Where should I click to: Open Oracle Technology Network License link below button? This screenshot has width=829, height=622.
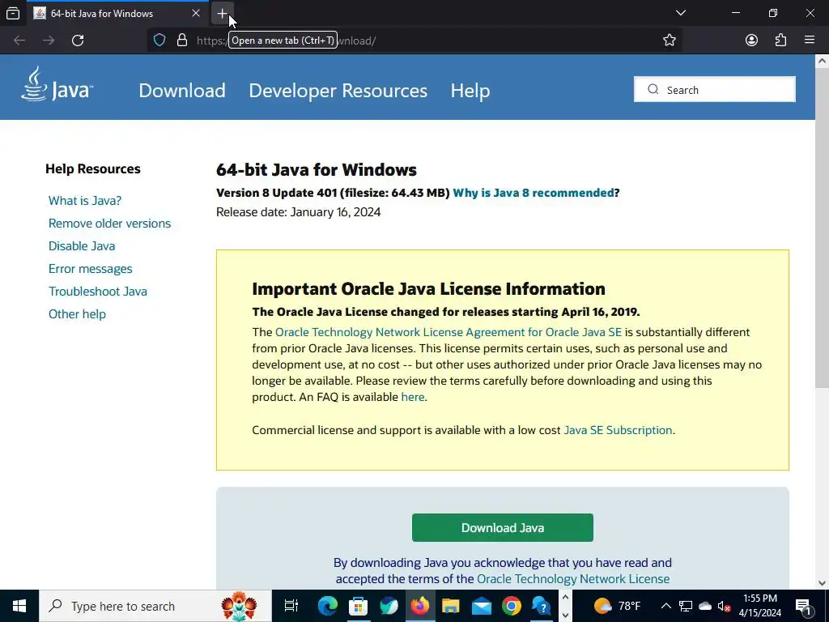tap(573, 578)
